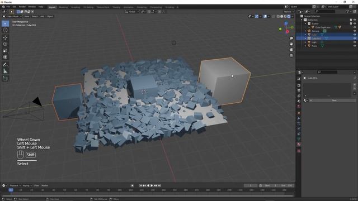
Task: Toggle snapping magnet in header
Action: pyautogui.click(x=149, y=12)
